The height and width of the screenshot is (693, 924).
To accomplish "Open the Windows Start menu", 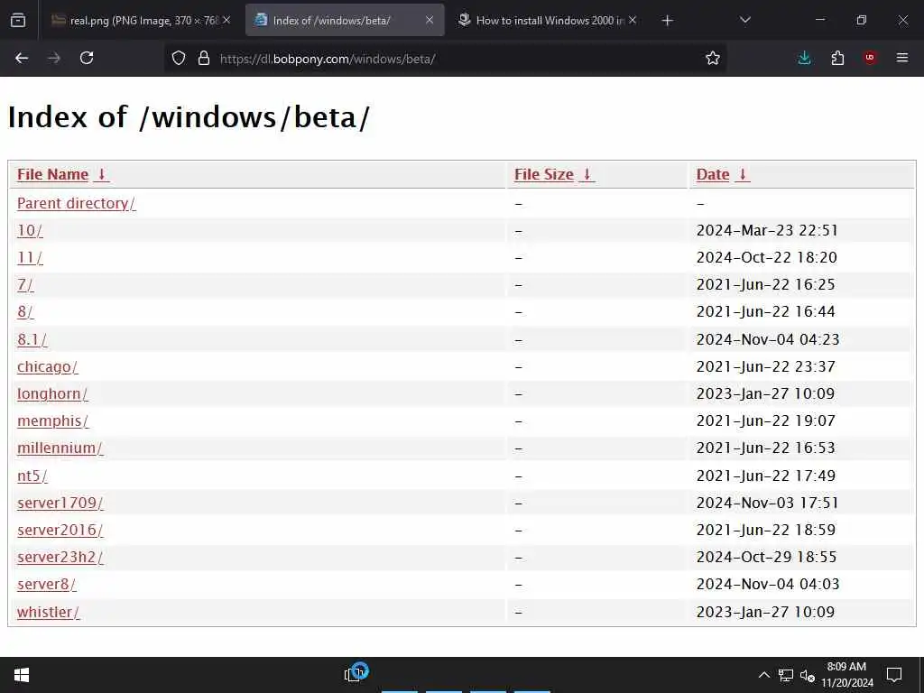I will (x=22, y=675).
